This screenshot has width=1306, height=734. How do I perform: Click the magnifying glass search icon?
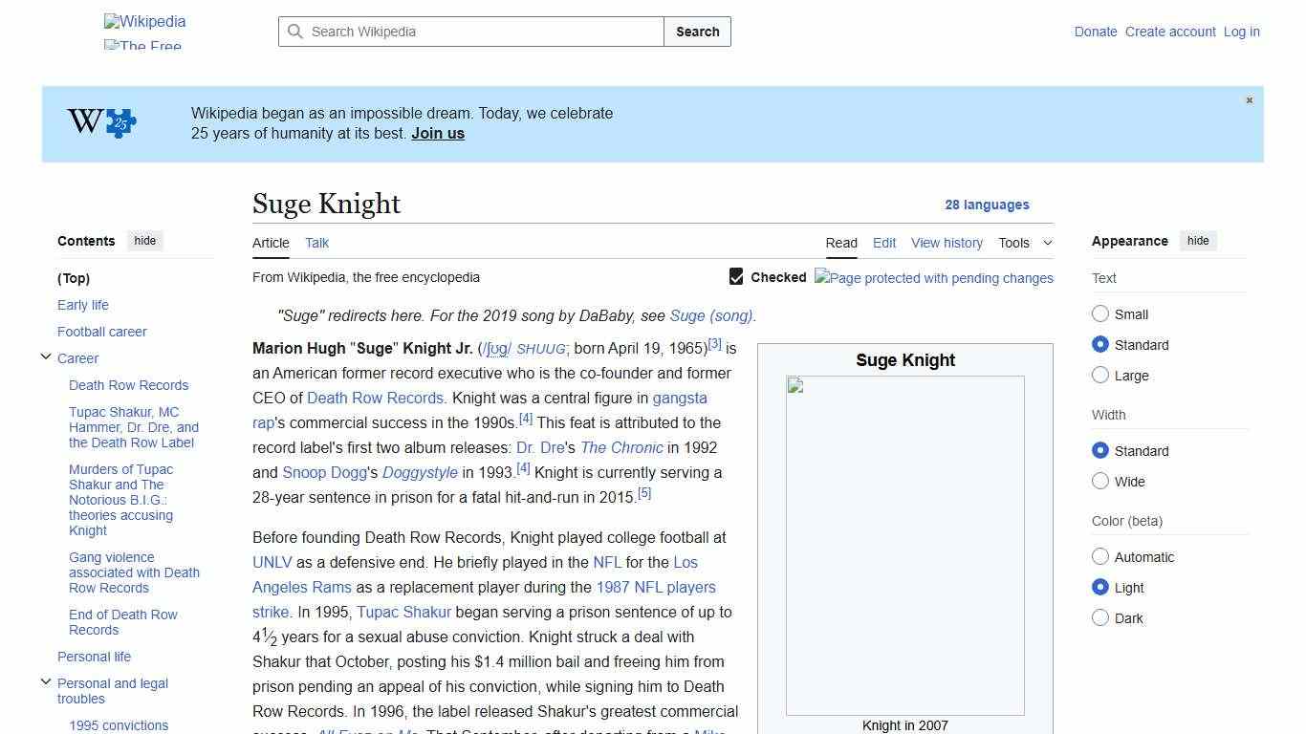(x=296, y=32)
